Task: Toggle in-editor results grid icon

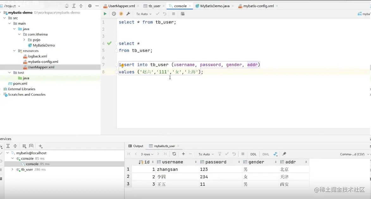Action: pos(182,14)
